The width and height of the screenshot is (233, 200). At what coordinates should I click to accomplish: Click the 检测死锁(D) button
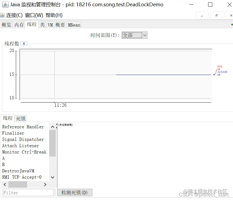click(x=75, y=193)
